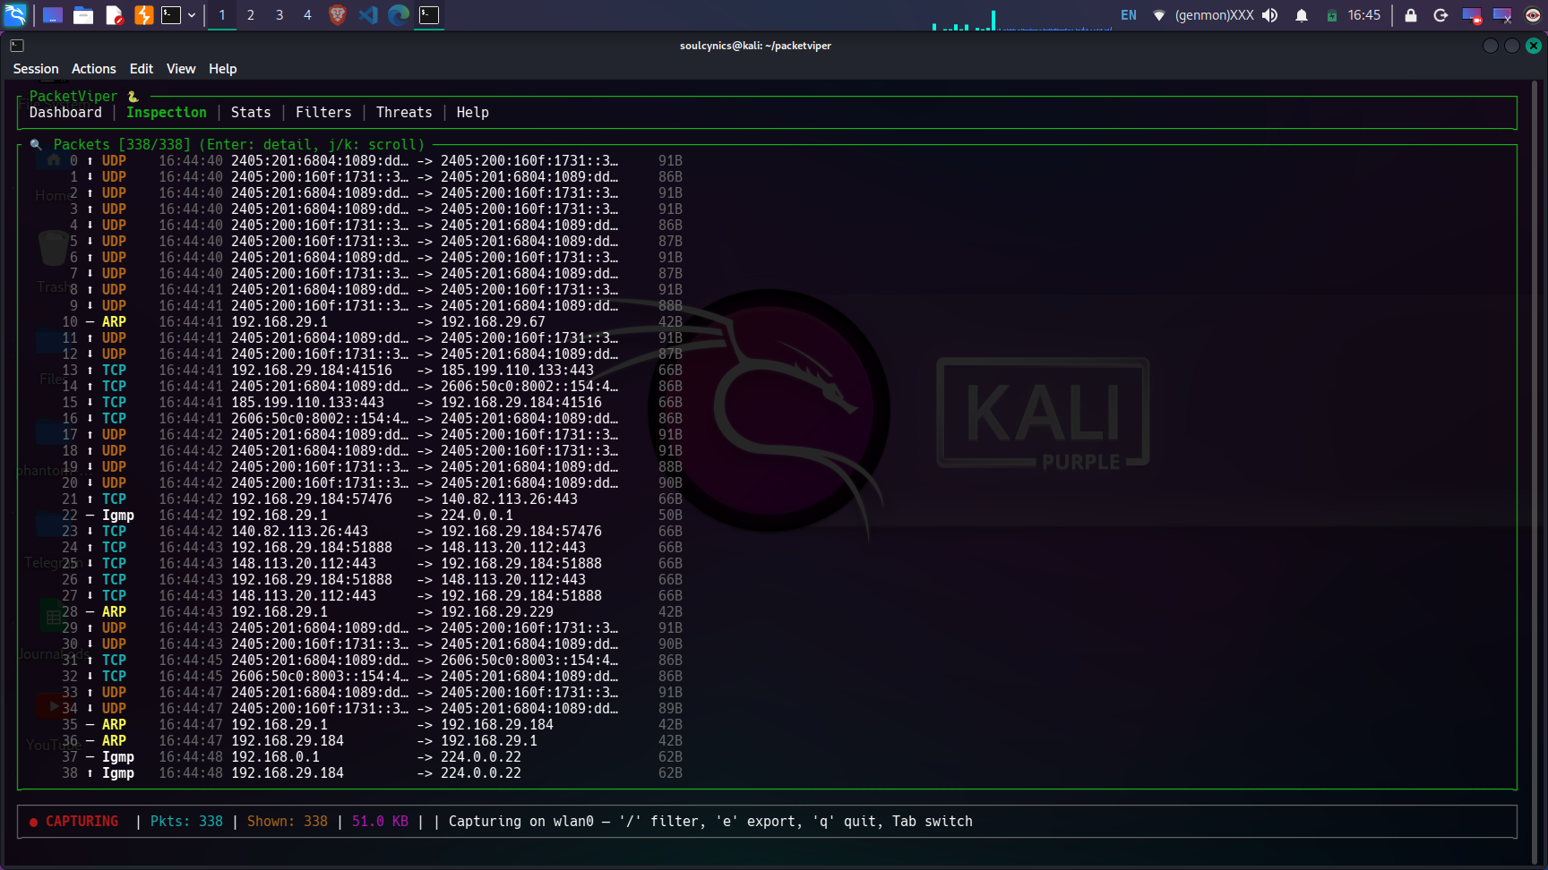Image resolution: width=1548 pixels, height=870 pixels.
Task: Open the volume speaker control
Action: [1270, 15]
